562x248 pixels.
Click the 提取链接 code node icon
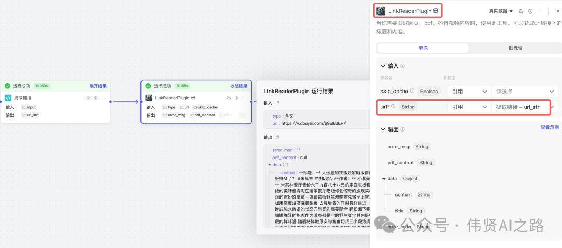8,98
